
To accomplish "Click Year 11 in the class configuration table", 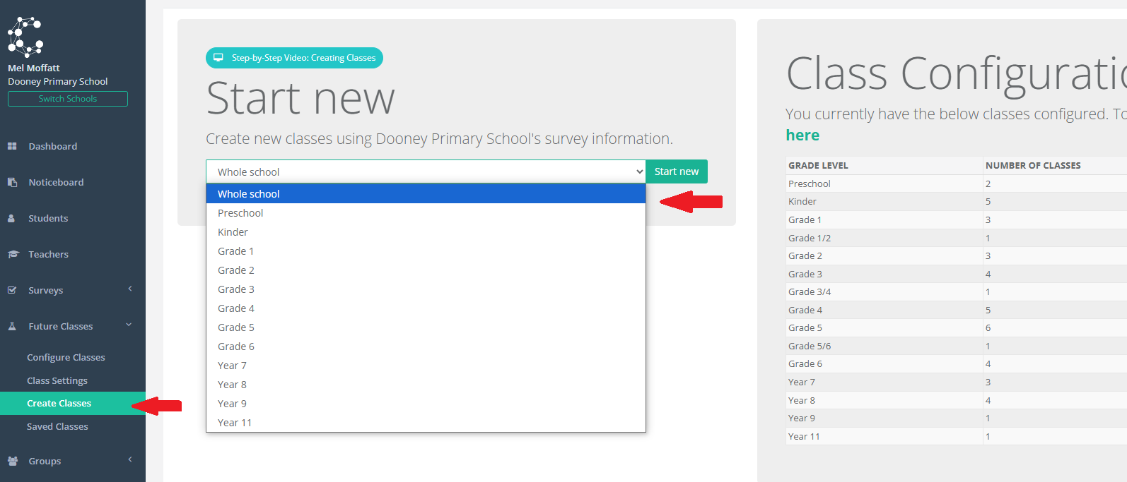I will 804,436.
